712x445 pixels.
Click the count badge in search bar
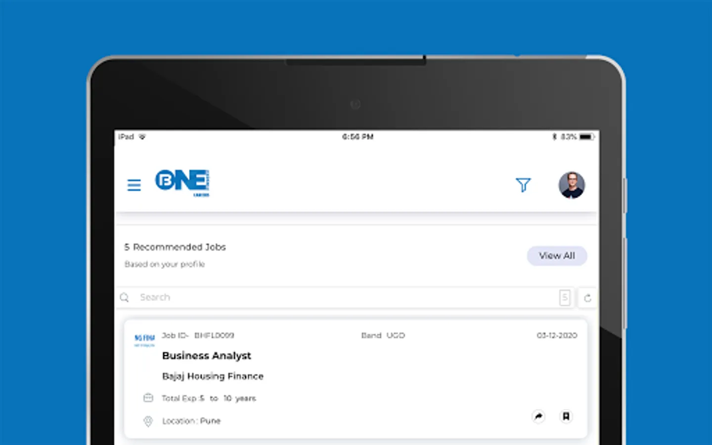click(565, 298)
